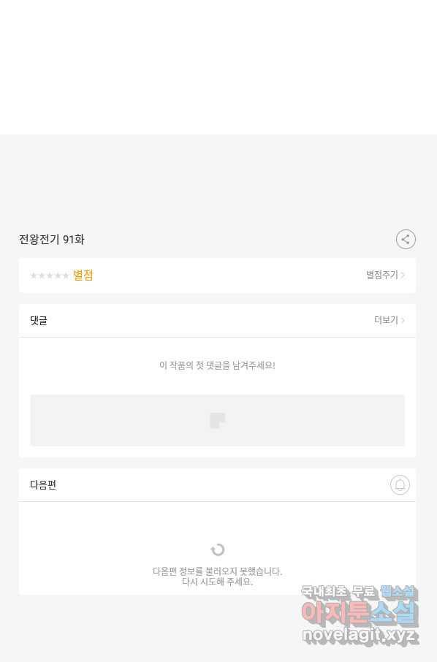
Task: Click the novelagit.xyz watermark link
Action: 360,636
